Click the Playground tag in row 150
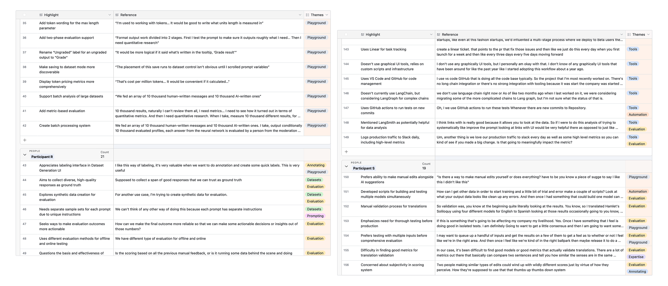 coord(638,177)
